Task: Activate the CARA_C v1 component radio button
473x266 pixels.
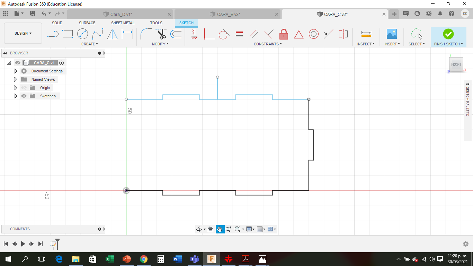Action: (62, 63)
